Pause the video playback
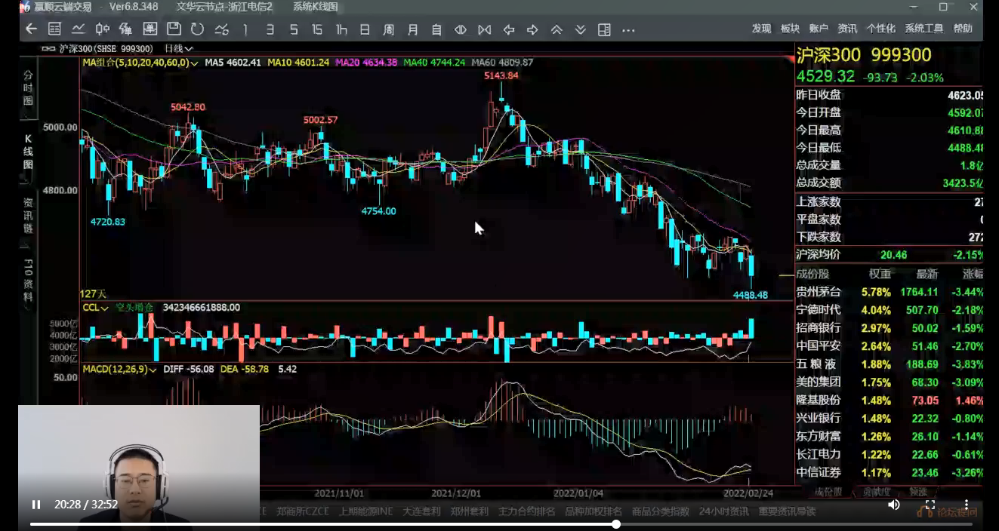The width and height of the screenshot is (999, 531). (36, 505)
